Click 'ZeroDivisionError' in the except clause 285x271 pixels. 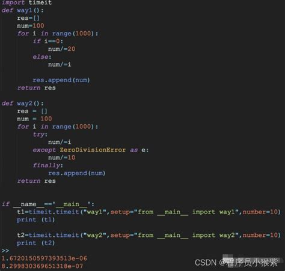93,150
